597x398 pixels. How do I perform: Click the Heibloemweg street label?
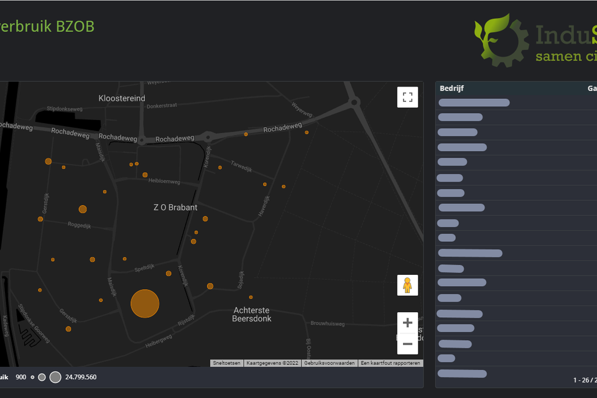pos(164,181)
